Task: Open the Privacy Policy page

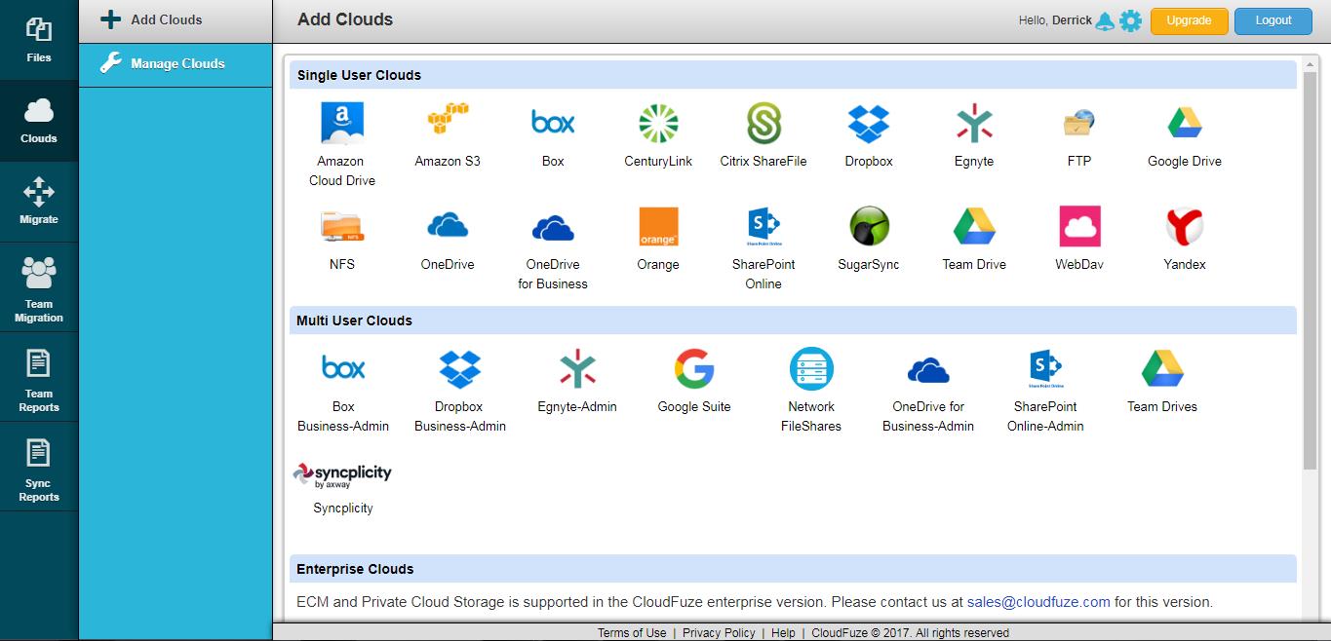Action: coord(719,632)
